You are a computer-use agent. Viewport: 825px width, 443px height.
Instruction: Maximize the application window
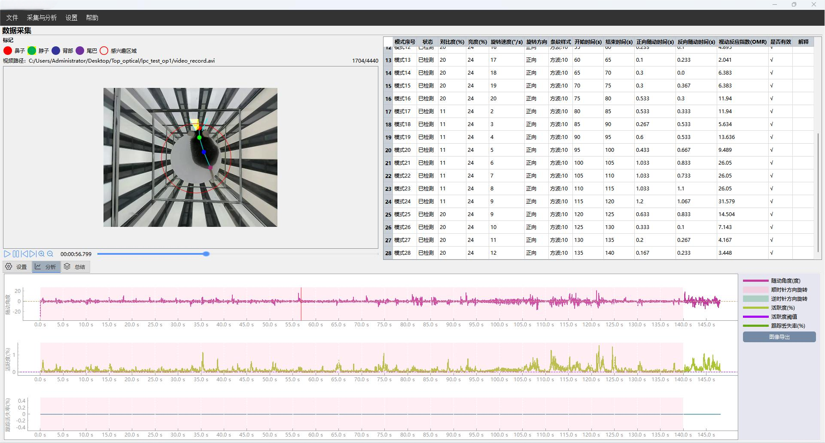click(794, 5)
